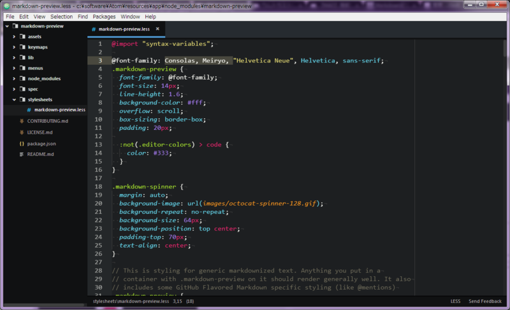Screen dimensions: 510x310
Task: Click the package.json braces icon
Action: tap(22, 143)
